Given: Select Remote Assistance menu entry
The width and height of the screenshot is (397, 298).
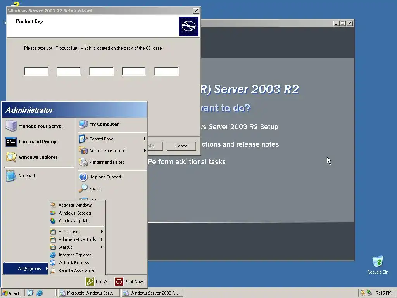Looking at the screenshot, I should [x=77, y=270].
